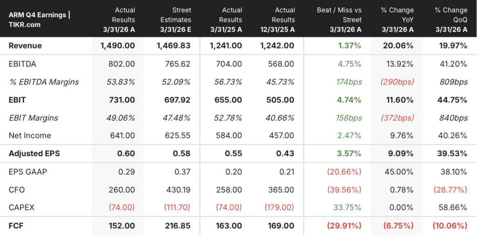Screen dimensions: 477x236
Task: Select EBIT beat value 4.74%
Action: 348,100
